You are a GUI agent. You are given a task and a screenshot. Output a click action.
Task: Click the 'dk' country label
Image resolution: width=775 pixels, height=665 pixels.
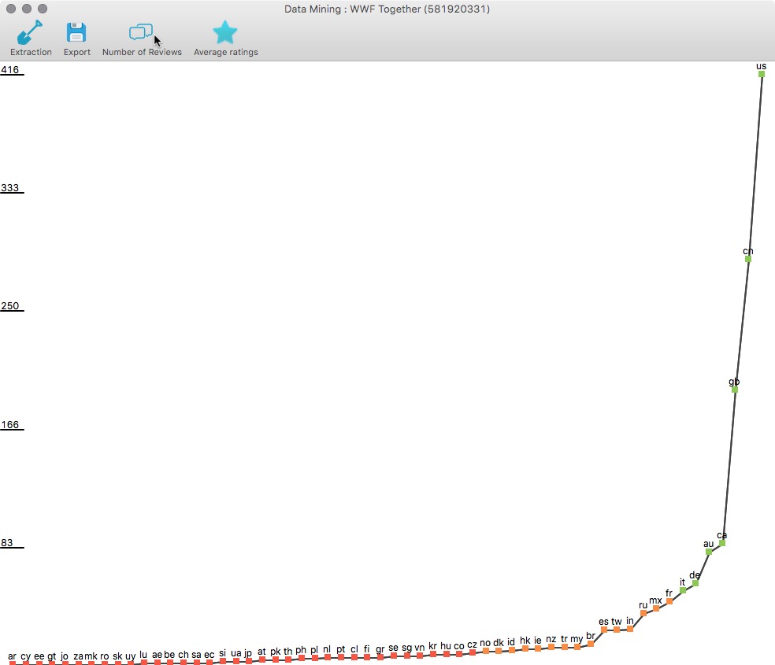pyautogui.click(x=499, y=643)
